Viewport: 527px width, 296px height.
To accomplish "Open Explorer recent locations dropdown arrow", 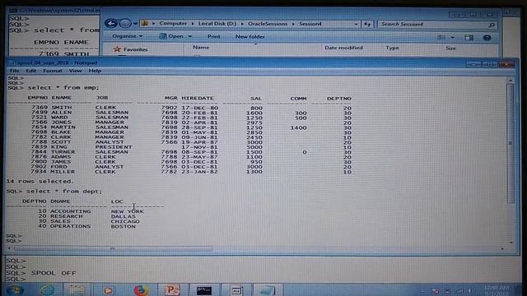I will coord(135,24).
